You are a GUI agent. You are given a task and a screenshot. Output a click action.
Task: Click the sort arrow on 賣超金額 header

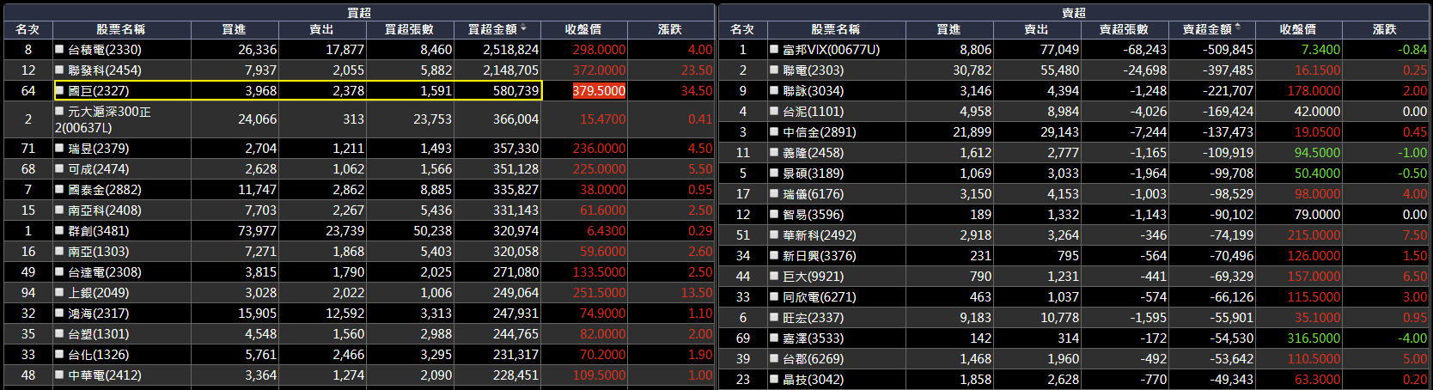pyautogui.click(x=1238, y=27)
